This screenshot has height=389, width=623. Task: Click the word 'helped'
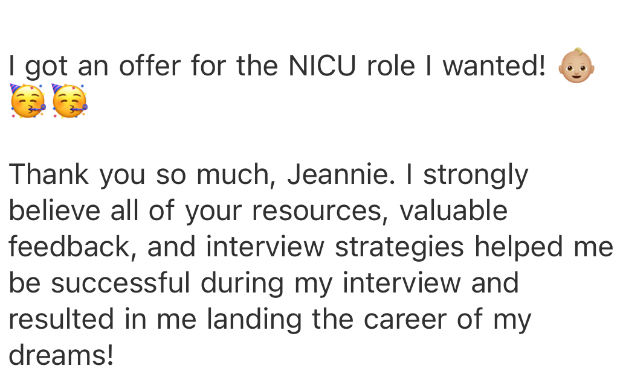click(519, 247)
